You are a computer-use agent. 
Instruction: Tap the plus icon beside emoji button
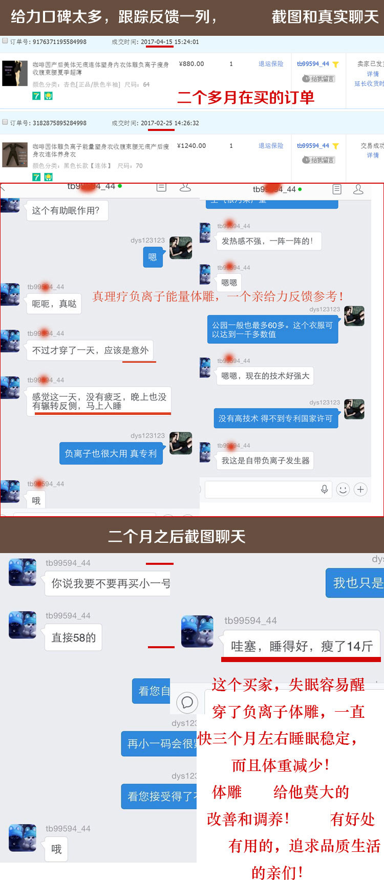(x=360, y=490)
